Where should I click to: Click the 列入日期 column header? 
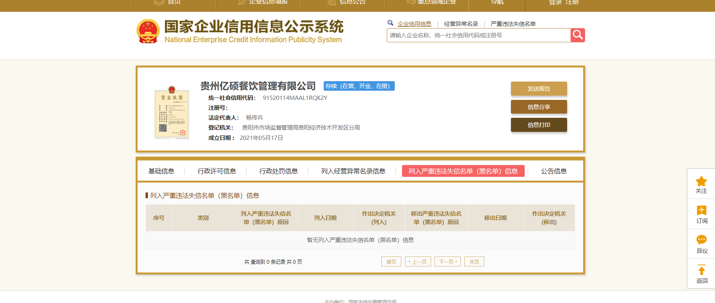[x=325, y=218]
